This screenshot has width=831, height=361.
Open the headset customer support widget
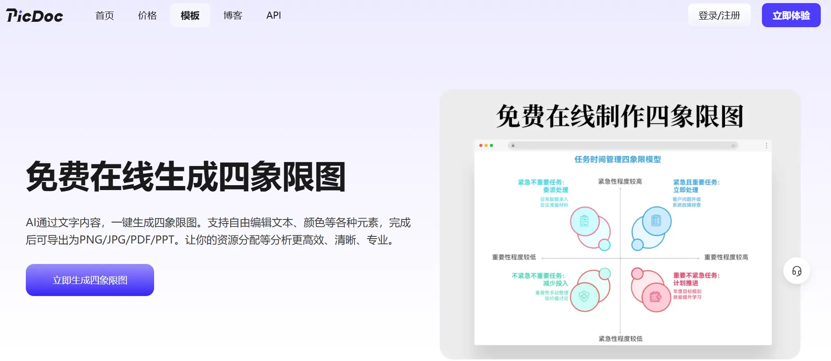tap(797, 271)
